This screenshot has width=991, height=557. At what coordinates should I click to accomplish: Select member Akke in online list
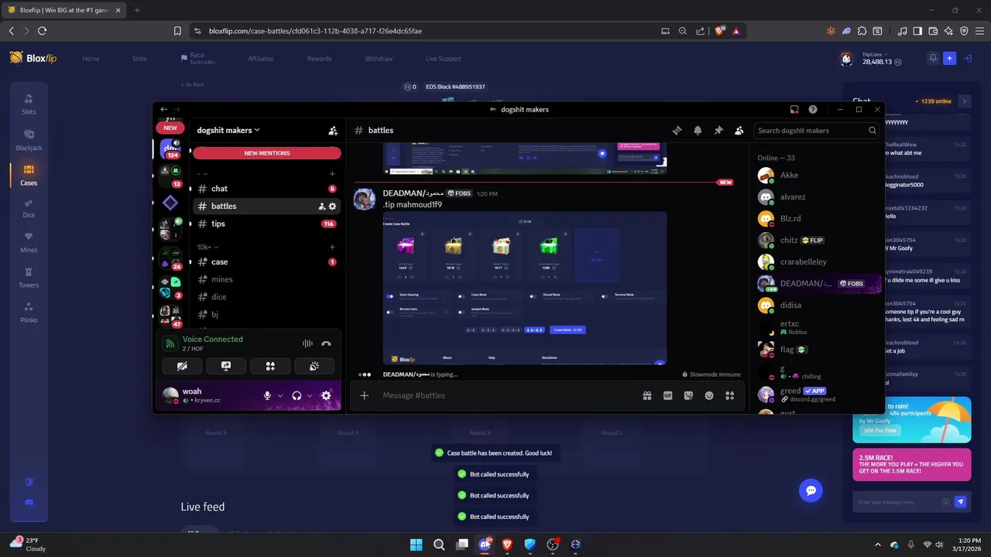(819, 176)
